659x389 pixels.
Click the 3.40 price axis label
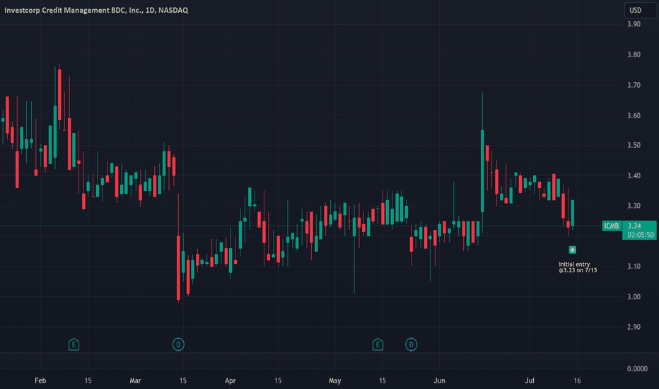click(634, 176)
